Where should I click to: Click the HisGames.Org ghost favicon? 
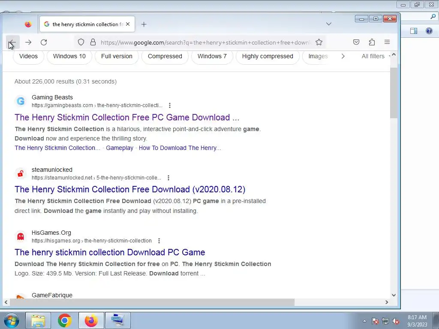(21, 236)
